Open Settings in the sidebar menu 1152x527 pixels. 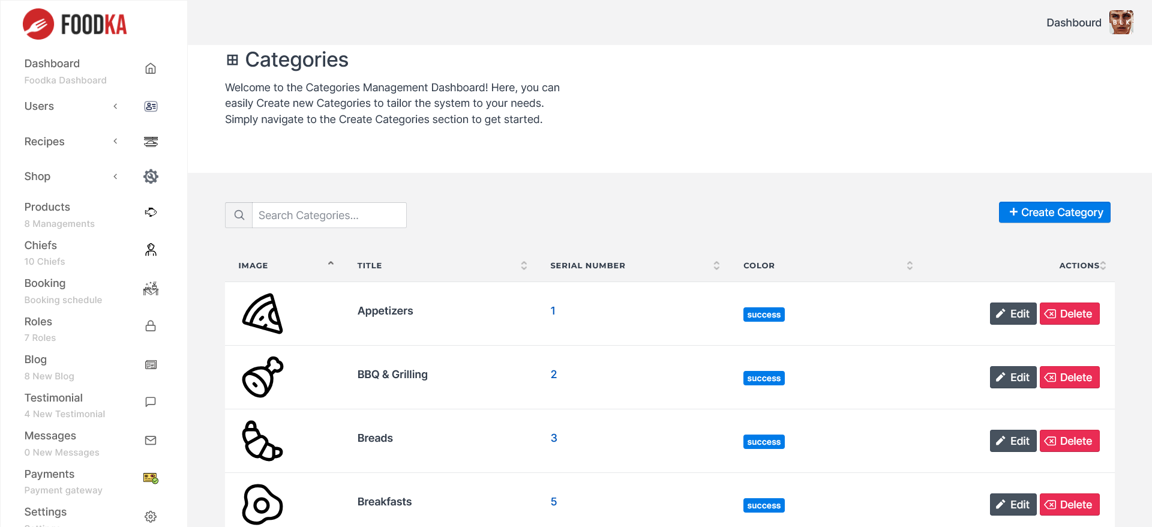coord(46,512)
